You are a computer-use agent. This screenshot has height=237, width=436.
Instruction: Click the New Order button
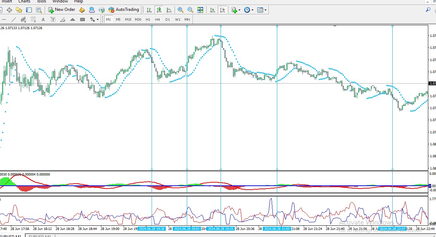tap(62, 10)
